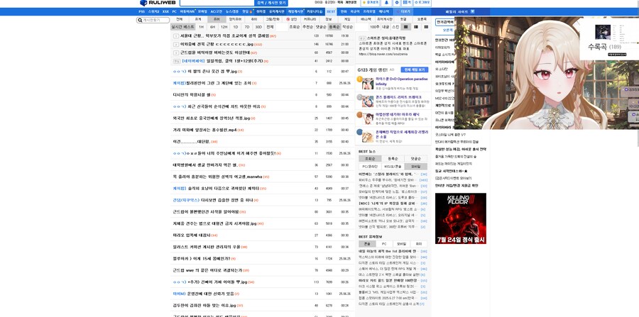Image resolution: width=639 pixels, height=317 pixels.
Task: Click the 수록곡 (189) widget
Action: [609, 39]
